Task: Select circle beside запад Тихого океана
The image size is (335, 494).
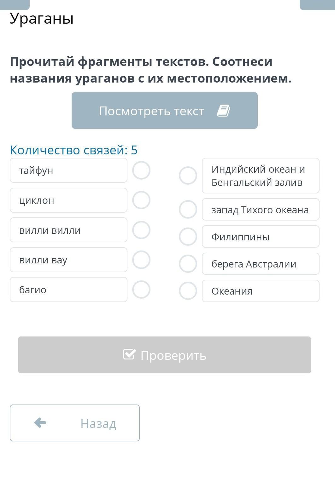Action: pos(188,210)
